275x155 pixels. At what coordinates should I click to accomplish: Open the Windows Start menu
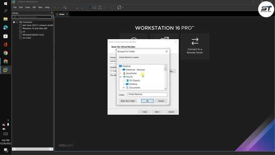tap(6, 3)
